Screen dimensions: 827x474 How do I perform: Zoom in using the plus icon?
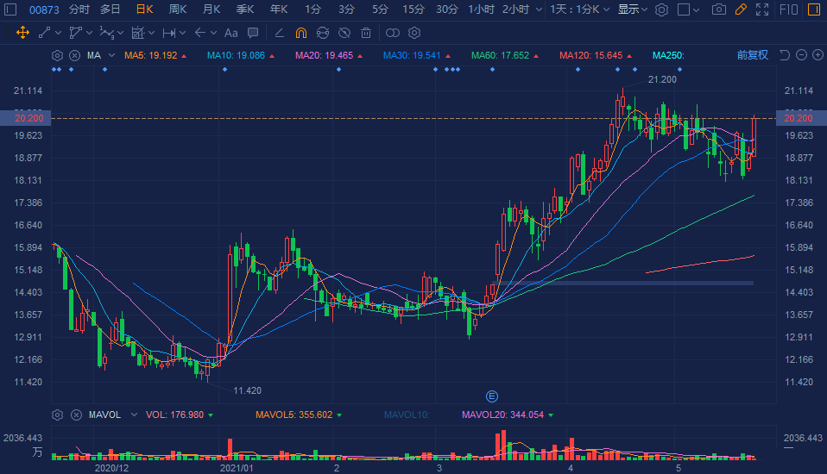click(817, 55)
